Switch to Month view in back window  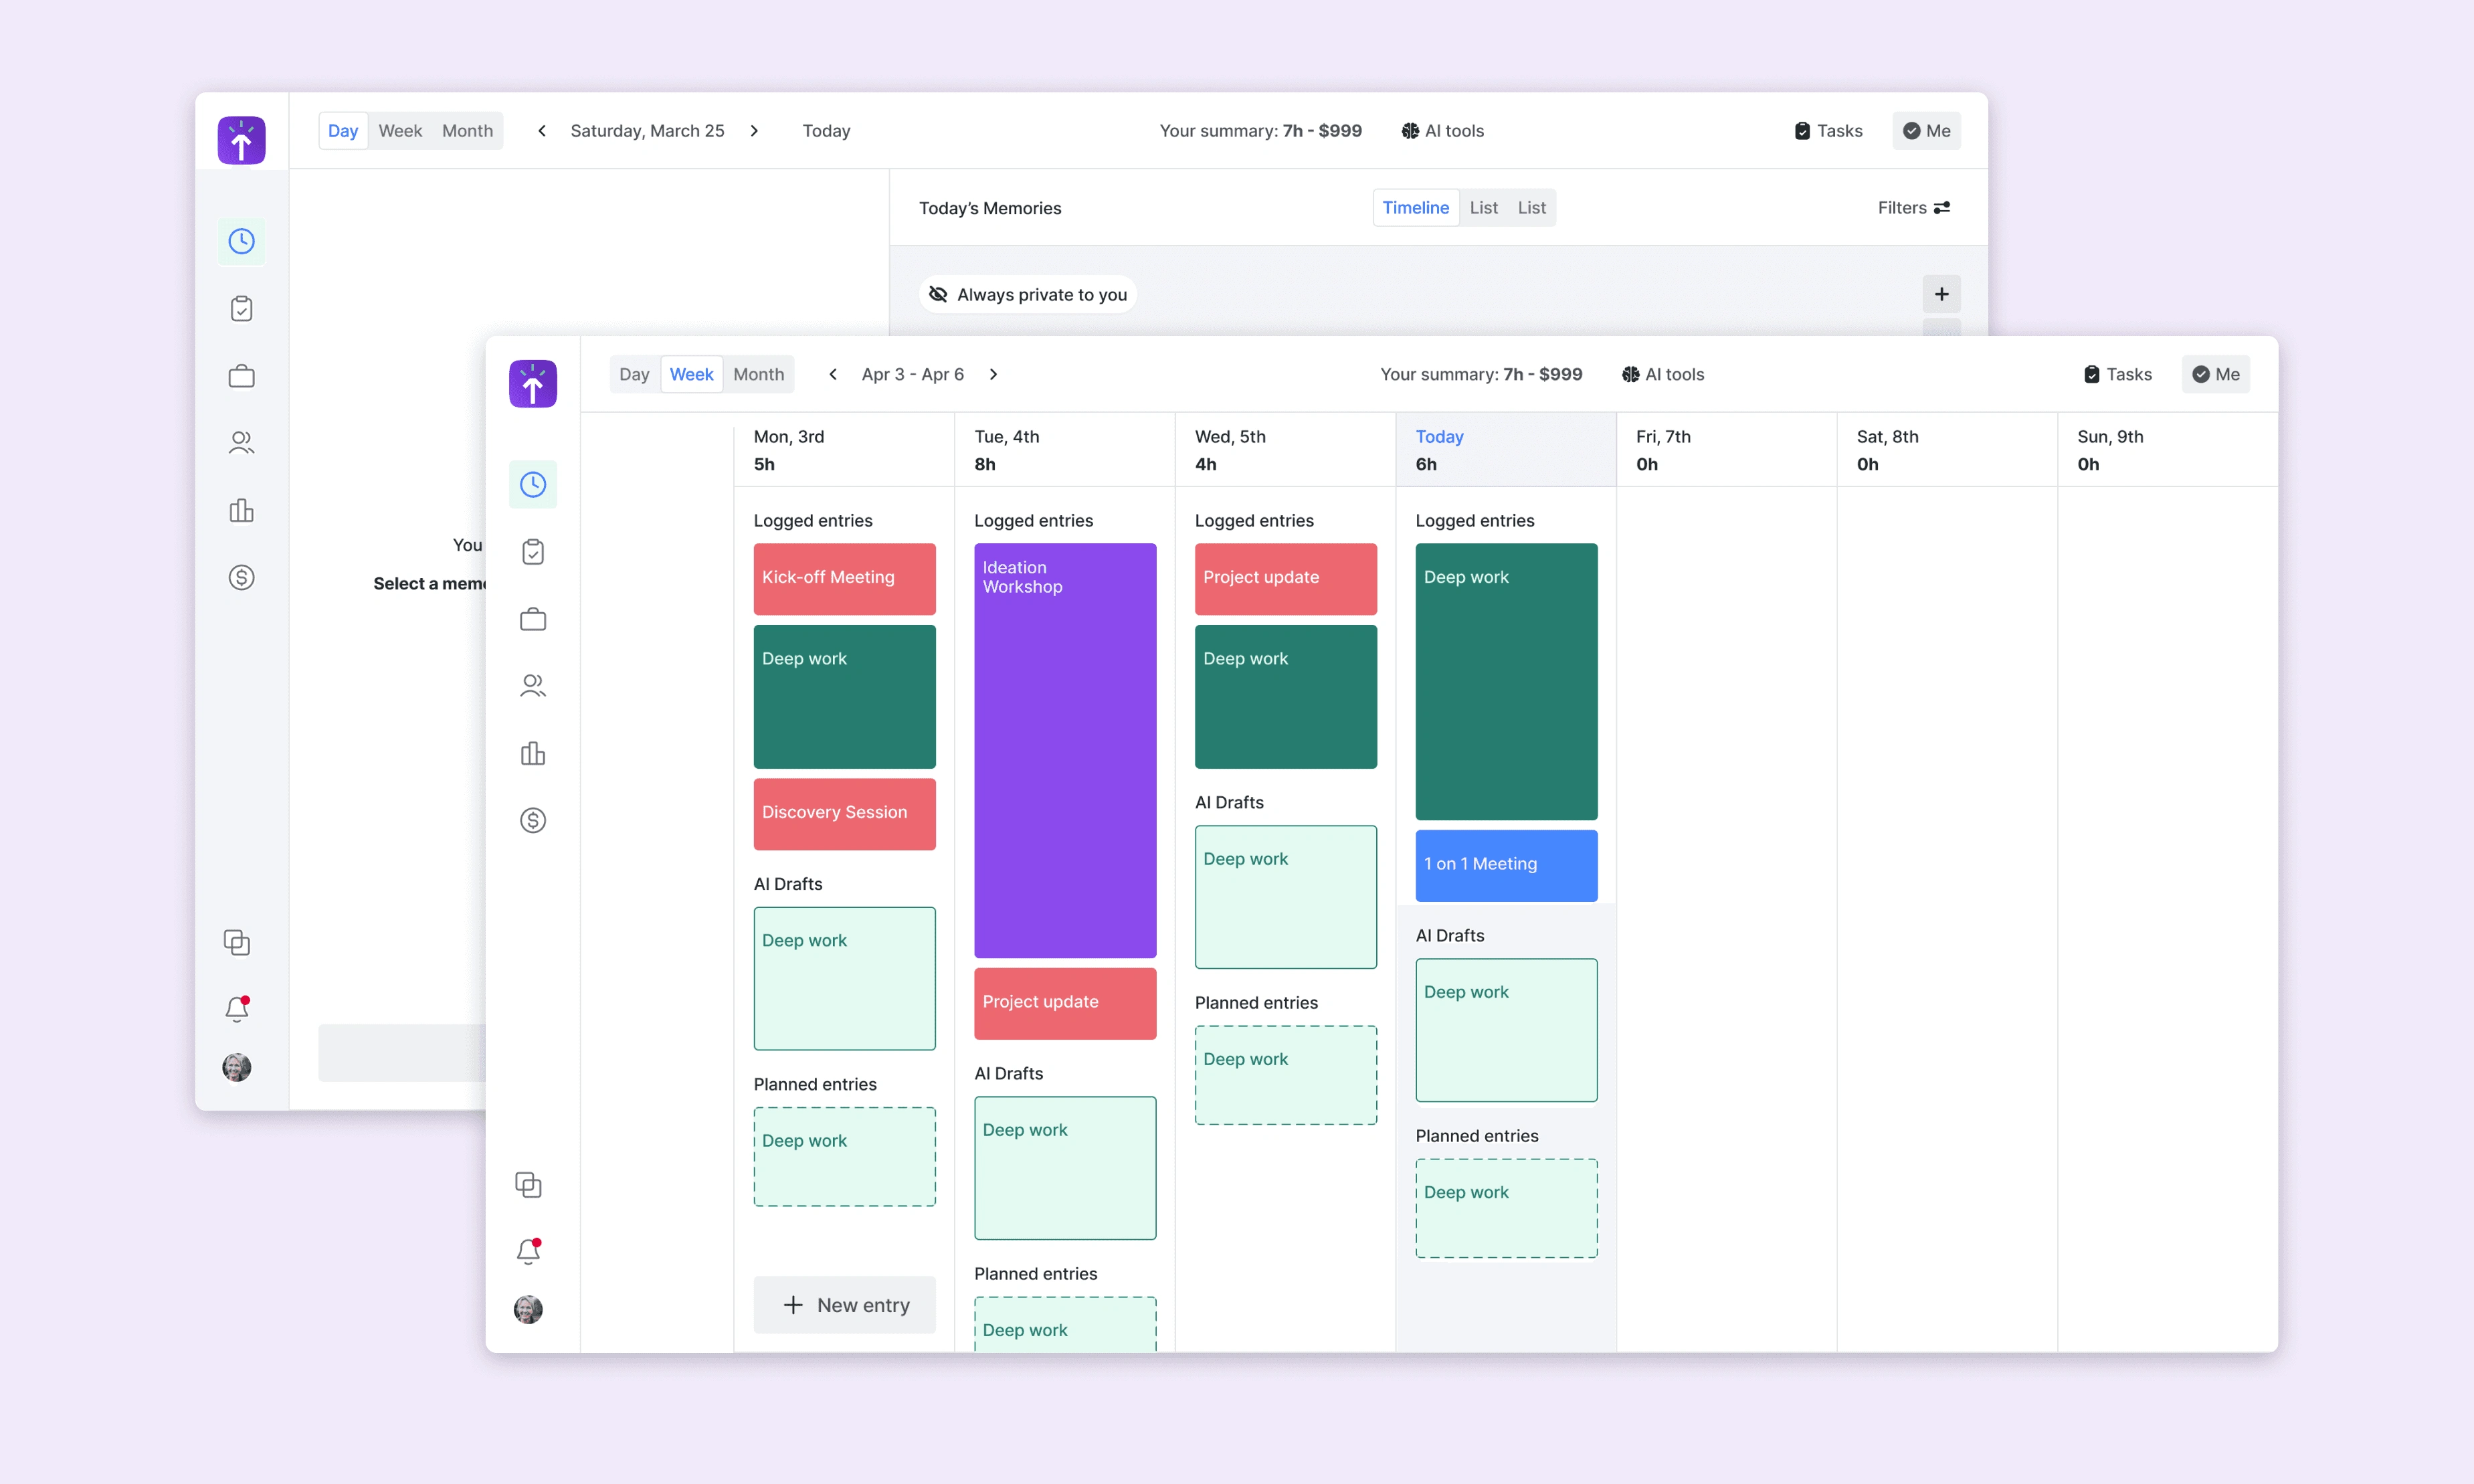click(x=468, y=131)
